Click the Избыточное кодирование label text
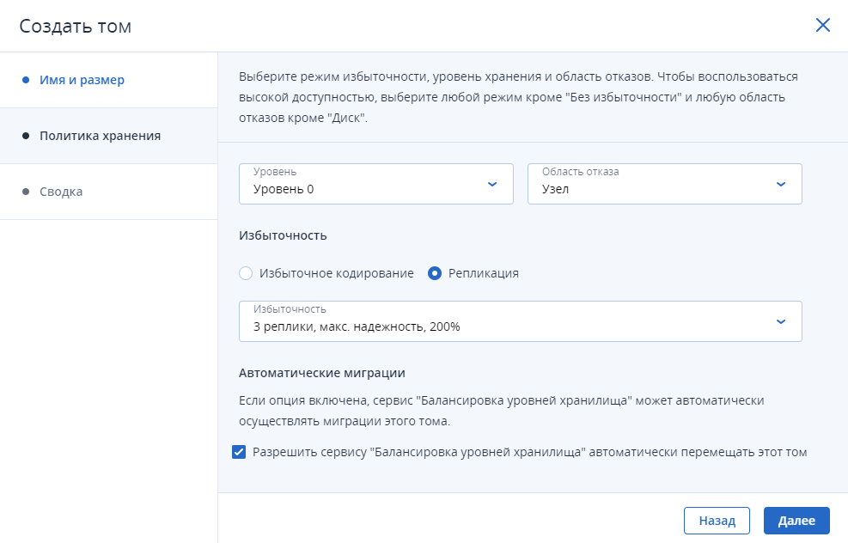 (337, 273)
